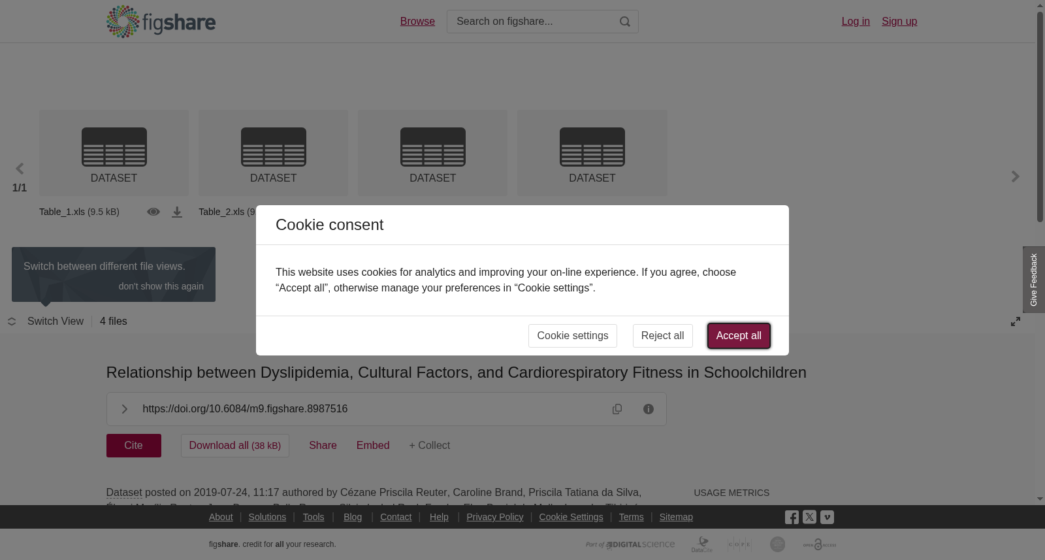
Task: Expand the DOI details chevron
Action: tap(124, 409)
